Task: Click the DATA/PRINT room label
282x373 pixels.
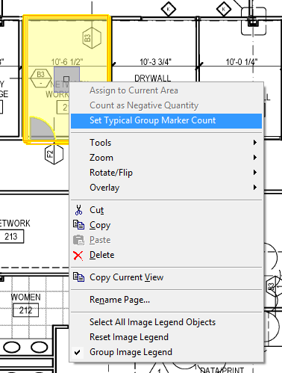Action: [222, 370]
